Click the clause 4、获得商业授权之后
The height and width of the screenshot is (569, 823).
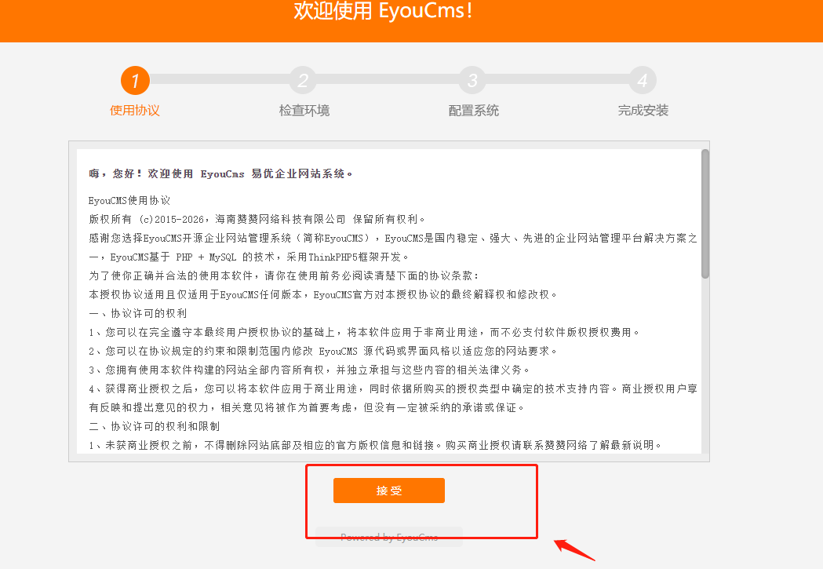click(x=393, y=398)
